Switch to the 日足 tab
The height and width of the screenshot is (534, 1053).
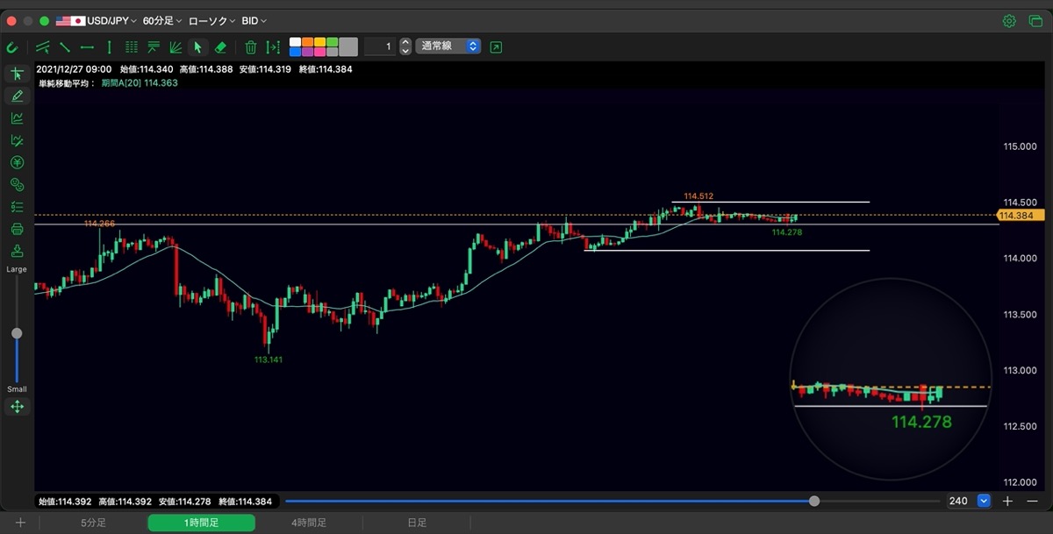point(416,523)
